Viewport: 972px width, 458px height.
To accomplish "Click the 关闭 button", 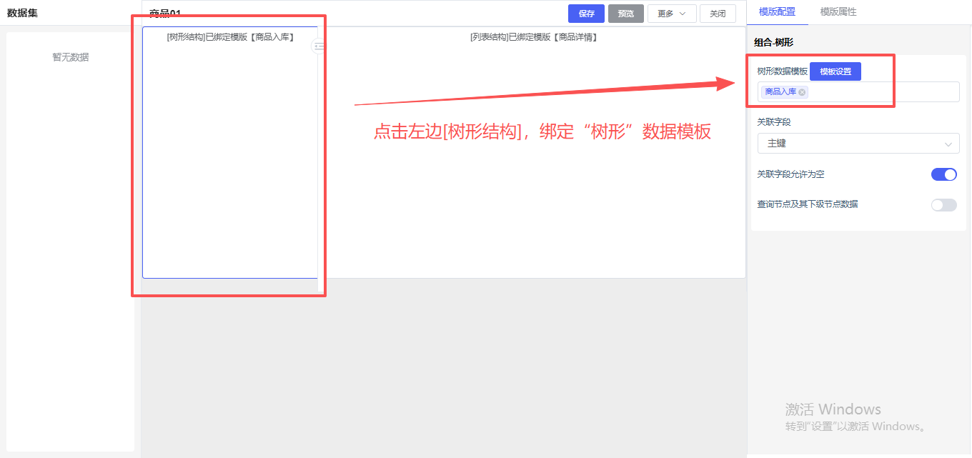I will pos(718,14).
